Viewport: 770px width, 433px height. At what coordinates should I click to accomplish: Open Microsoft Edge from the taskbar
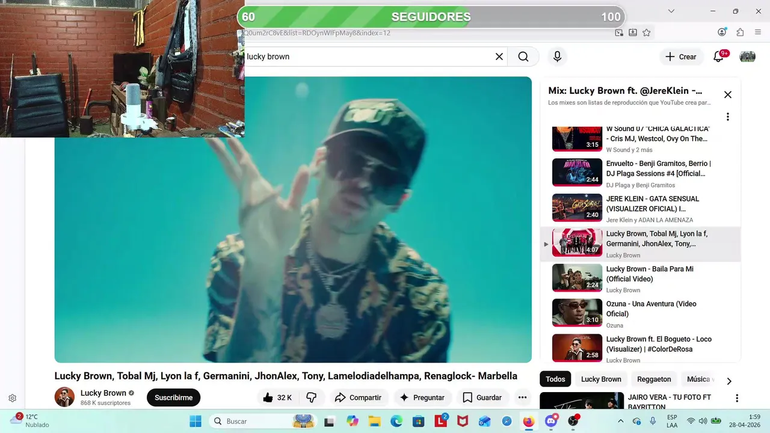(396, 422)
